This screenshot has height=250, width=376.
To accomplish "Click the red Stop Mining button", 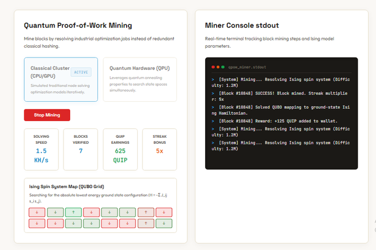I will click(x=47, y=115).
